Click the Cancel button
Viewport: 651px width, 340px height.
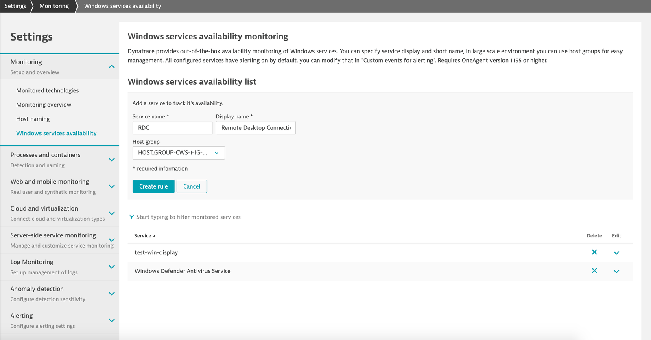[192, 186]
